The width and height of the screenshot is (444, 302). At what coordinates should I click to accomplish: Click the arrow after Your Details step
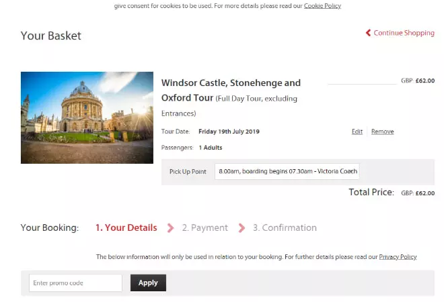(170, 228)
